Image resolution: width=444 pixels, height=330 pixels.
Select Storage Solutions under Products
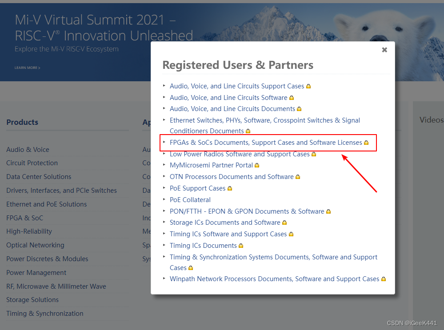[x=32, y=300]
